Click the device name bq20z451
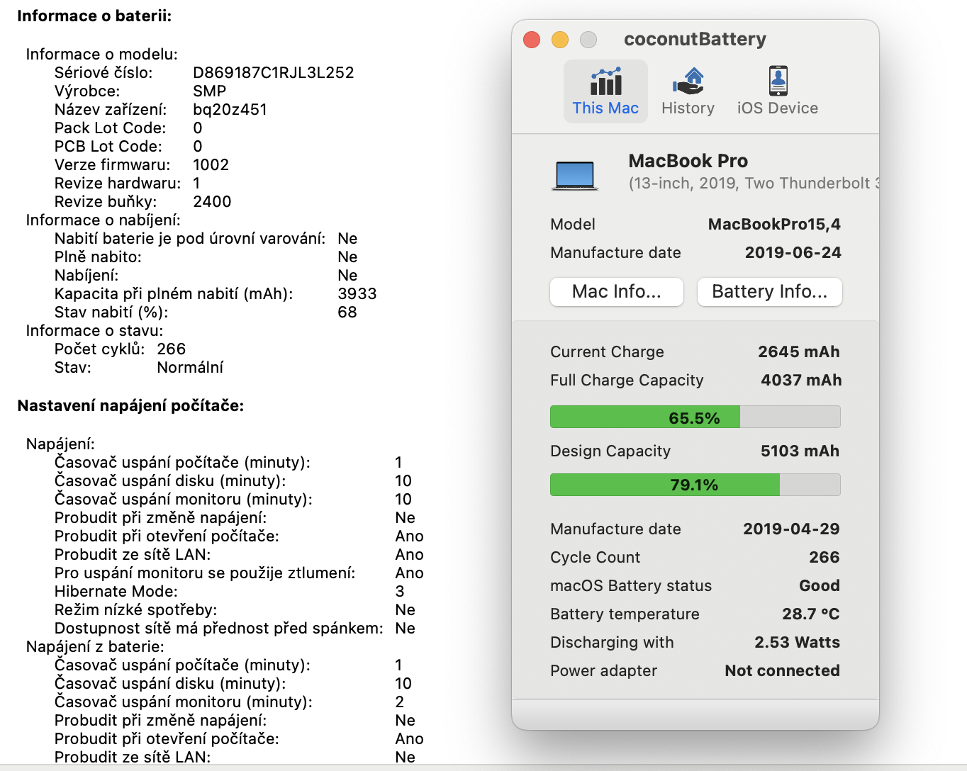Viewport: 967px width, 771px height. 230,110
